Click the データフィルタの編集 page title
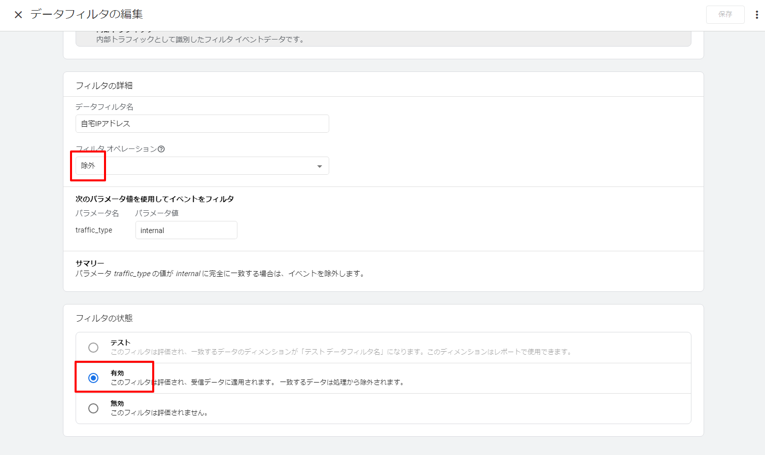The height and width of the screenshot is (455, 765). pyautogui.click(x=87, y=14)
